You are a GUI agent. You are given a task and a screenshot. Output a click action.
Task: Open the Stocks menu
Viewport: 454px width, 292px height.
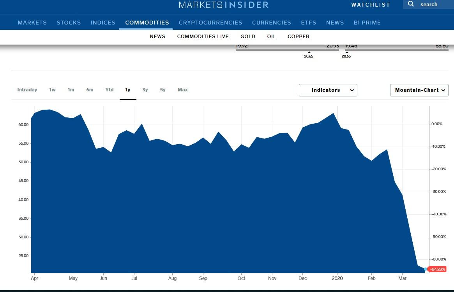pyautogui.click(x=69, y=23)
